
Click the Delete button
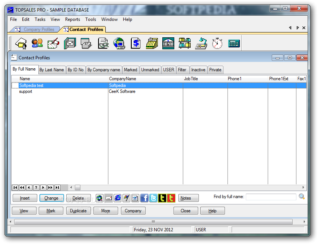[x=78, y=198]
